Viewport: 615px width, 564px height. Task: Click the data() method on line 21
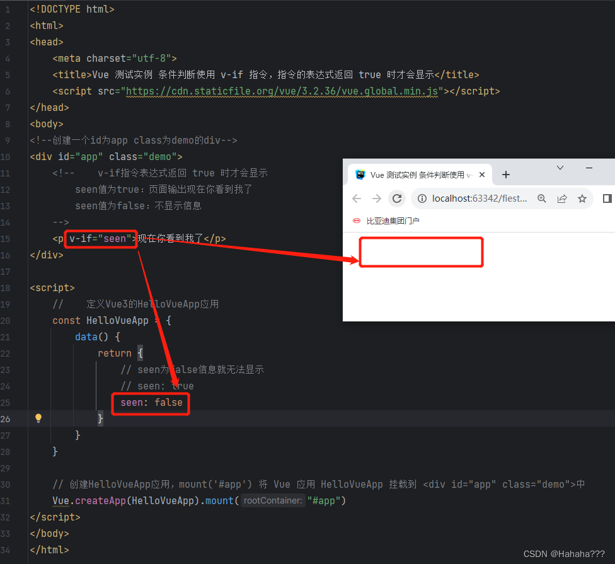[91, 337]
